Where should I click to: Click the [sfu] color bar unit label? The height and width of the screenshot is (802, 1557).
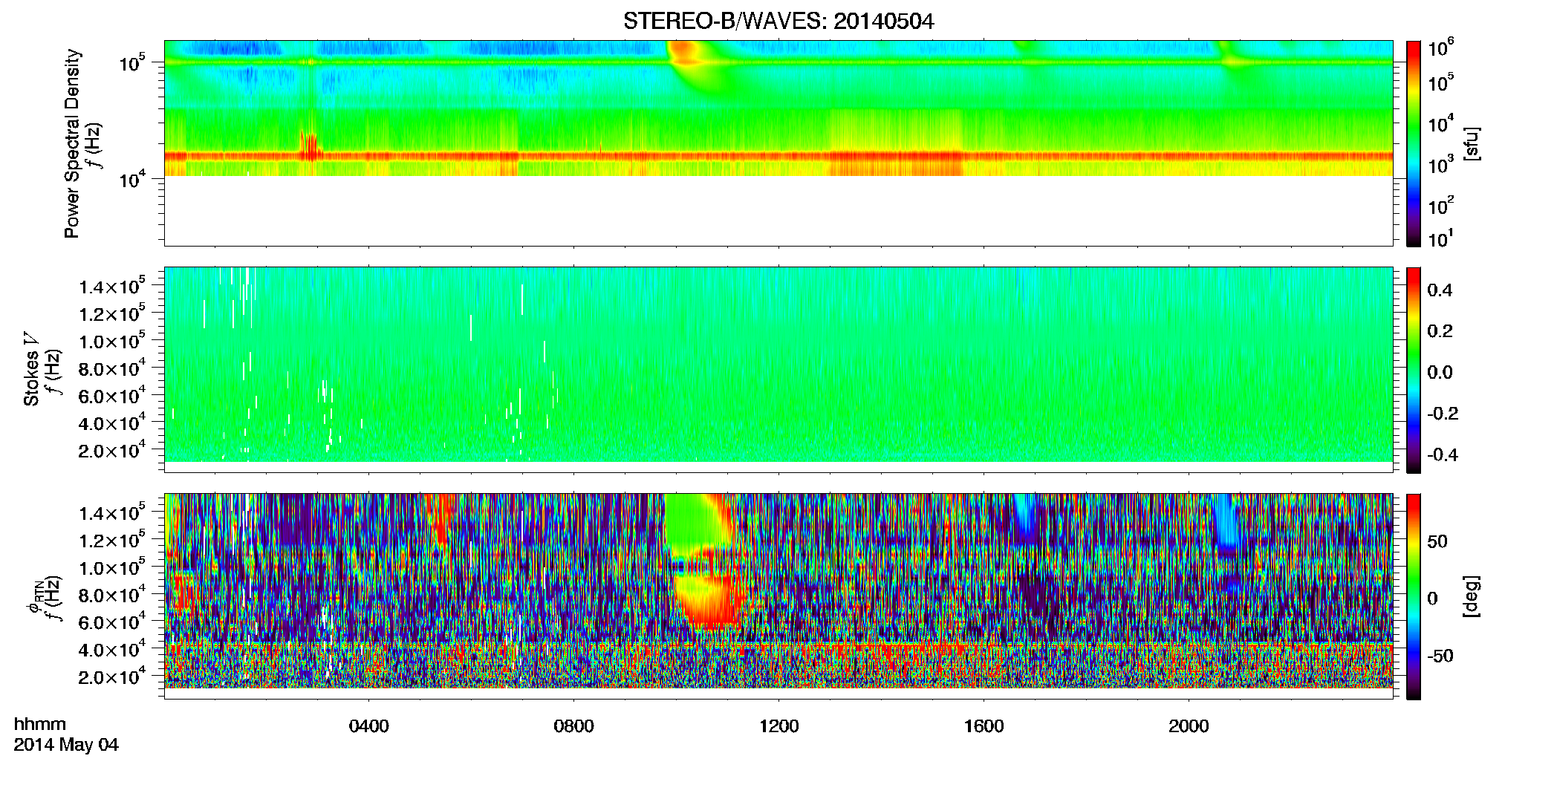[x=1472, y=144]
